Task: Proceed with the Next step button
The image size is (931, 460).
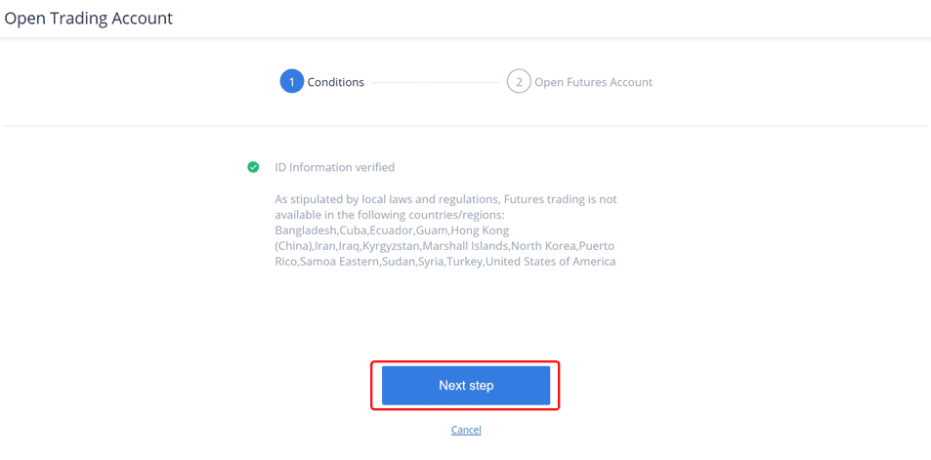Action: [465, 385]
